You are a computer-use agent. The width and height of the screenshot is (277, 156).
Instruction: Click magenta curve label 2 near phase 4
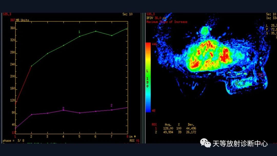point(63,108)
